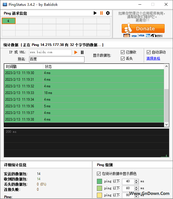
Task: Click the light green 60 ms color swatch
Action: 99,188
